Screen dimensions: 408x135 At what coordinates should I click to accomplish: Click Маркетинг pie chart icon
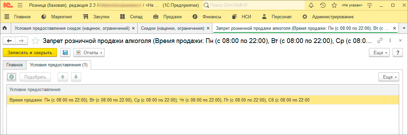tap(44, 17)
